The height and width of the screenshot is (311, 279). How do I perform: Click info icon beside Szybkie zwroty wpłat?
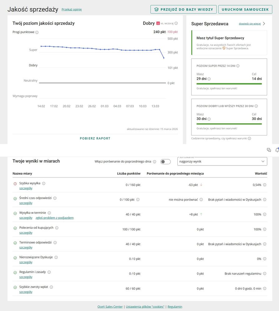click(x=51, y=287)
